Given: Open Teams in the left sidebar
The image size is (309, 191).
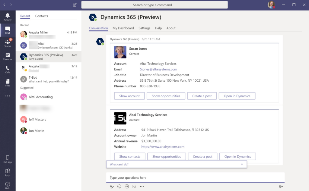Looking at the screenshot, I should (8, 43).
